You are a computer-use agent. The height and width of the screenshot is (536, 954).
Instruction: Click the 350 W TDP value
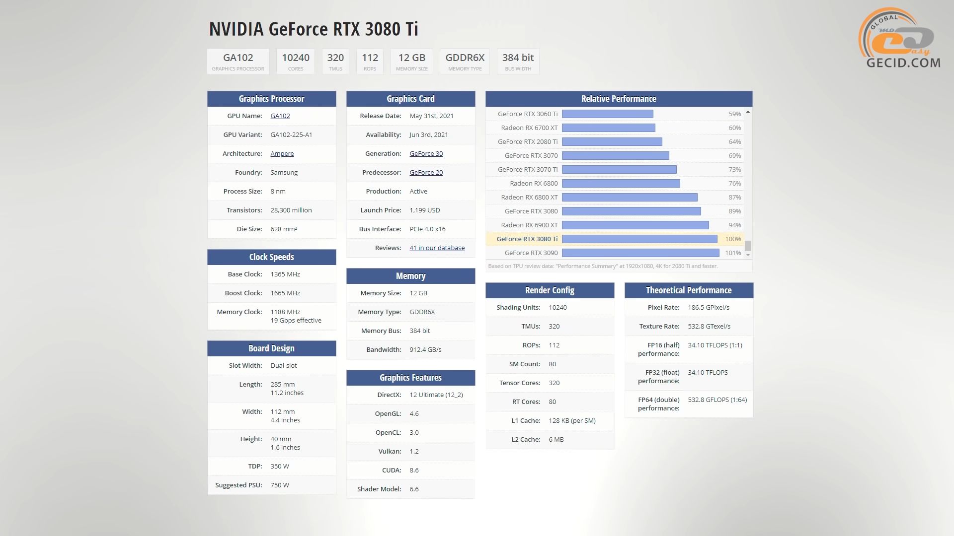280,466
